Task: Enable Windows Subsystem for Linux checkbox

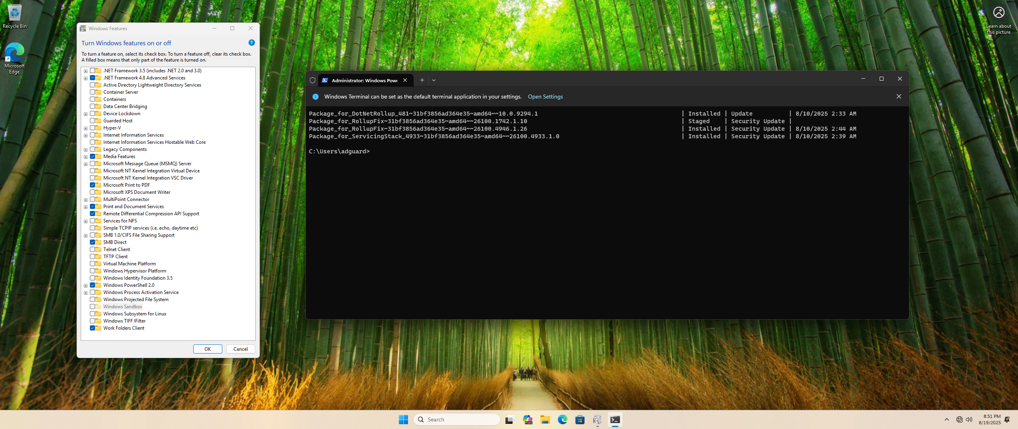Action: pyautogui.click(x=92, y=314)
